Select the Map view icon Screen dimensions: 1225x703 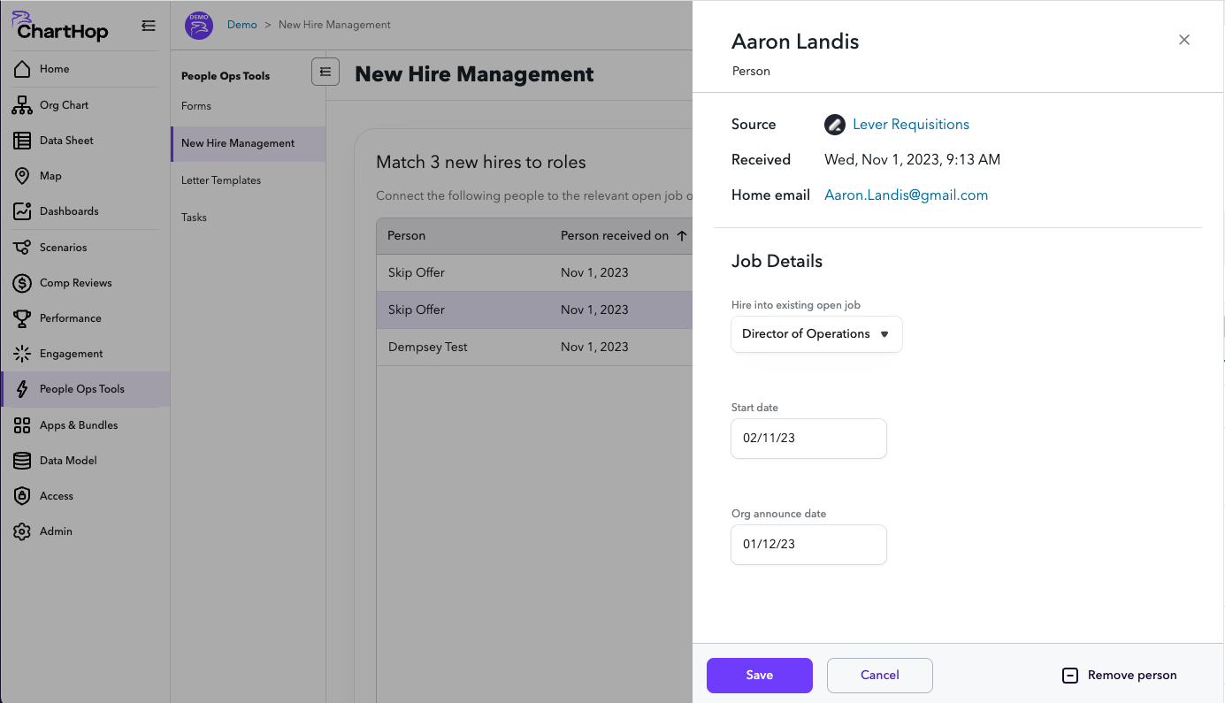click(22, 175)
